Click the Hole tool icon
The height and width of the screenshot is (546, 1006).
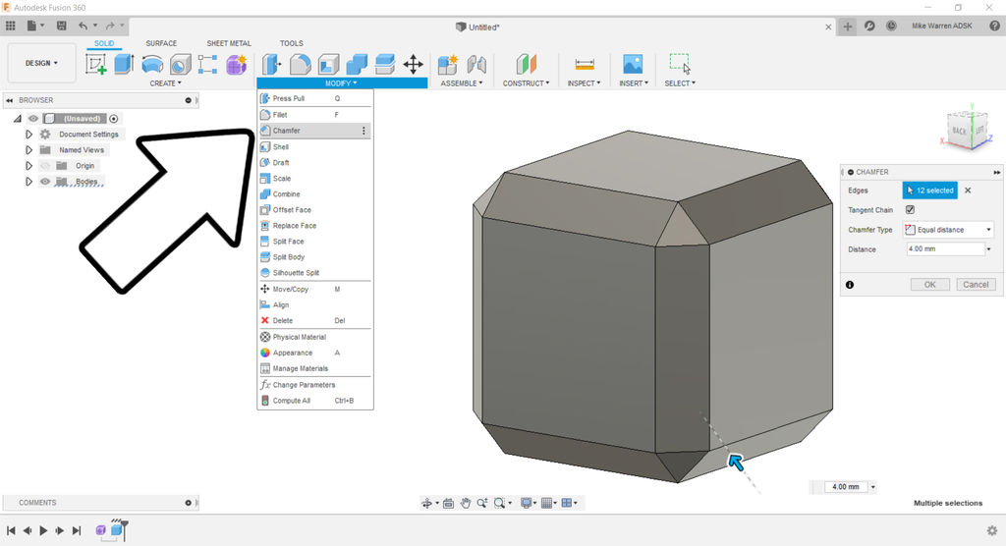pyautogui.click(x=181, y=64)
